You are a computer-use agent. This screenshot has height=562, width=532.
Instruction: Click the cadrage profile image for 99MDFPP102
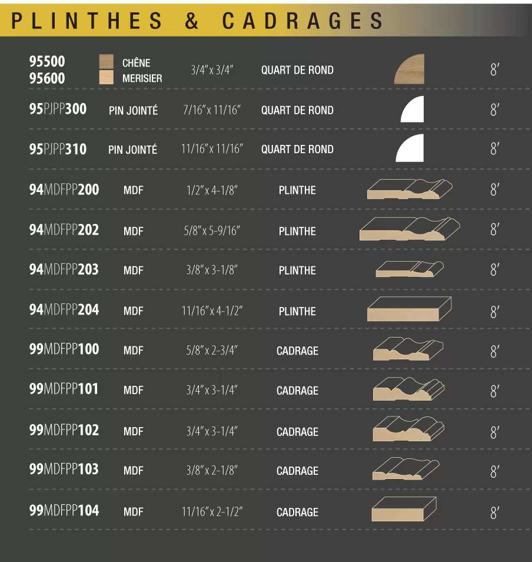[x=408, y=429]
